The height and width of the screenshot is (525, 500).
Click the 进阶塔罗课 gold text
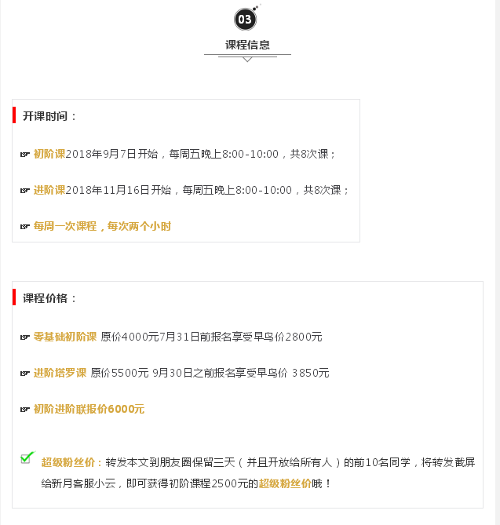point(60,373)
